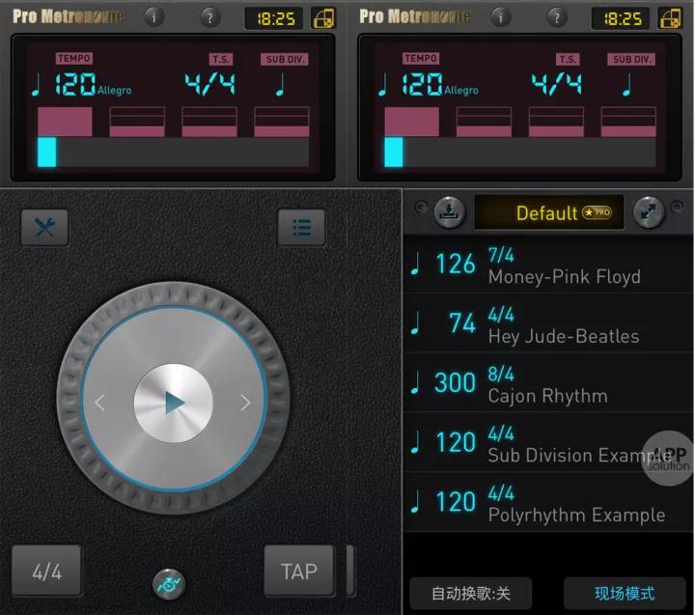Viewport: 695px width, 615px height.
Task: Tap the timer icon below the dial
Action: click(x=168, y=584)
